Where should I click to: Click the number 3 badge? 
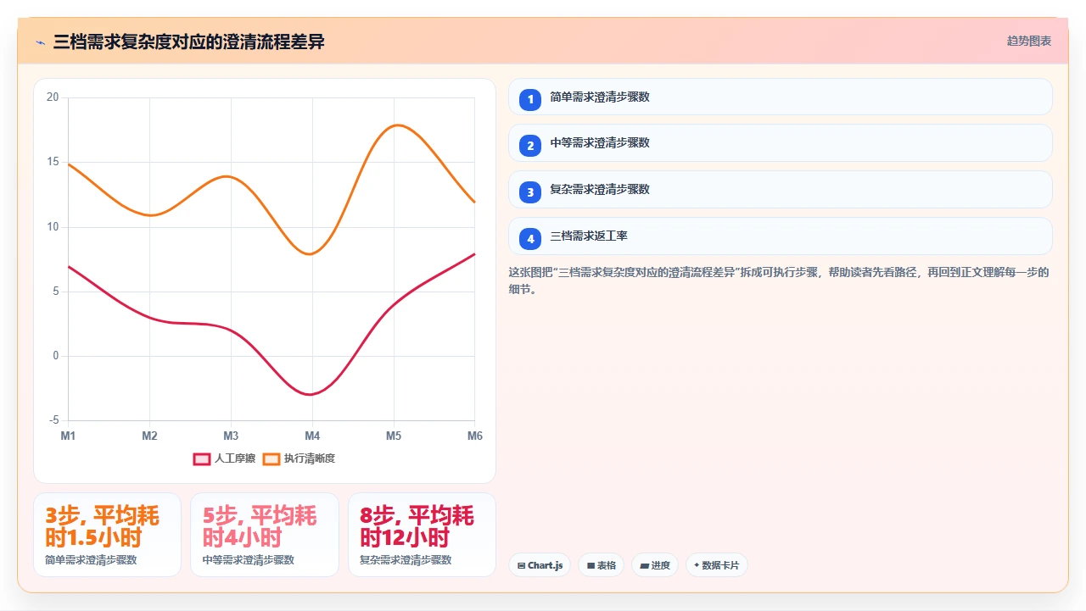point(530,192)
